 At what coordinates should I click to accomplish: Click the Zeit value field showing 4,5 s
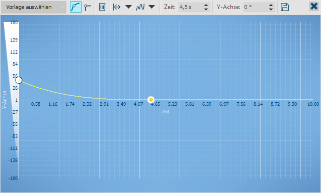tap(190, 7)
